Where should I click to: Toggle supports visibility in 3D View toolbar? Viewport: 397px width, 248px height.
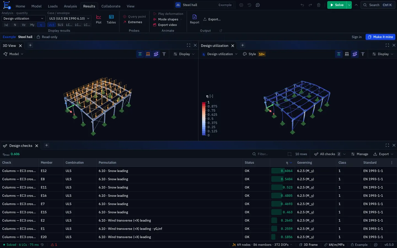(x=140, y=54)
